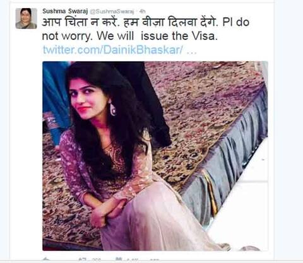This screenshot has height=263, width=303.
Task: Open the embedded photo of the woman
Action: click(155, 156)
